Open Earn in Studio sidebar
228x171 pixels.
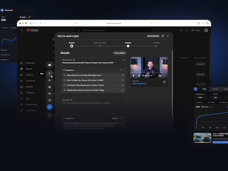click(x=27, y=98)
